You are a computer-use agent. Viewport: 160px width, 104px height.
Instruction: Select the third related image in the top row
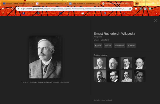coord(126,63)
